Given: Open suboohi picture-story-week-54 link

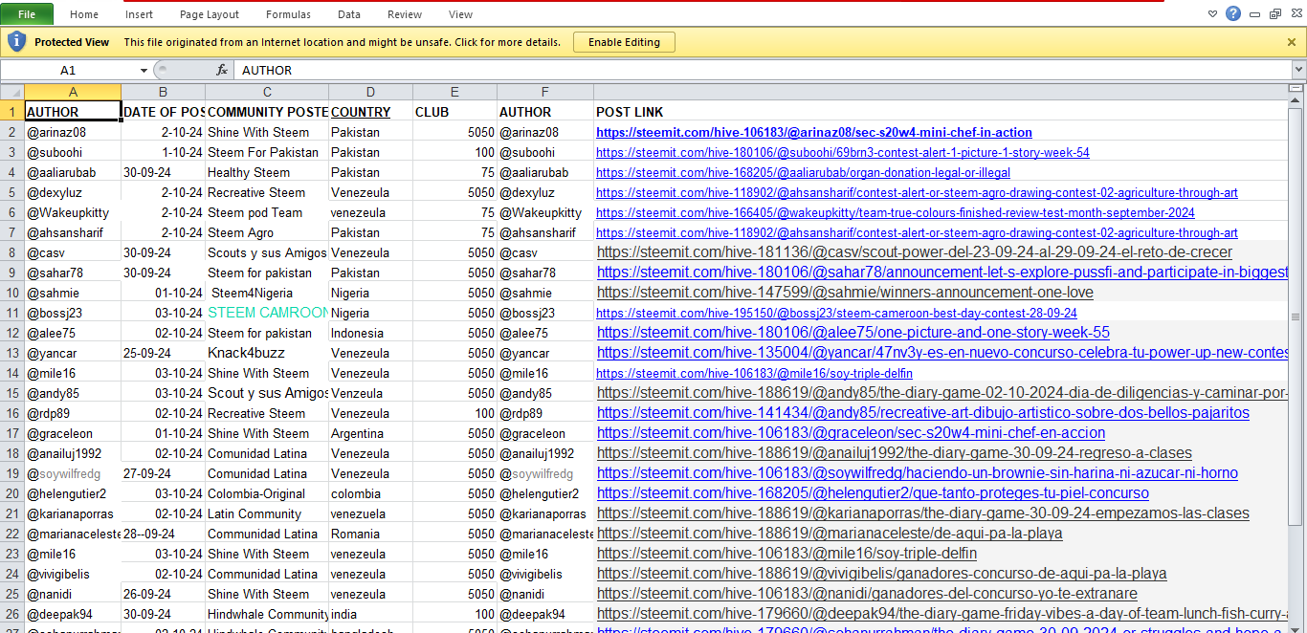Looking at the screenshot, I should click(842, 152).
